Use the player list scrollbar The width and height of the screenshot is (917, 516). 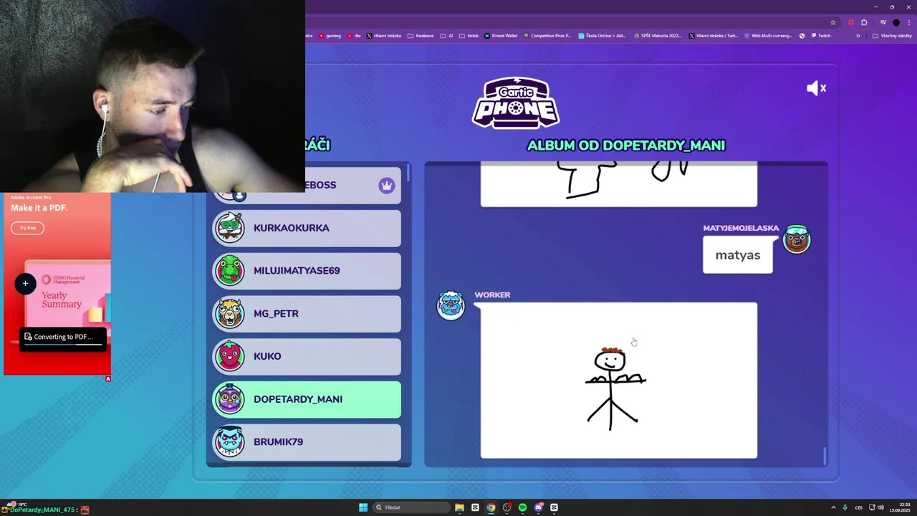click(408, 172)
